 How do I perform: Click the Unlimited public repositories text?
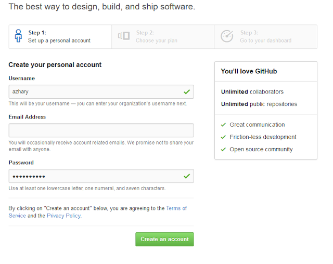pyautogui.click(x=259, y=104)
